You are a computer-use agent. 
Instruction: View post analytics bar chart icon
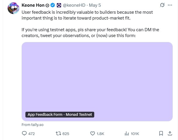127,133
